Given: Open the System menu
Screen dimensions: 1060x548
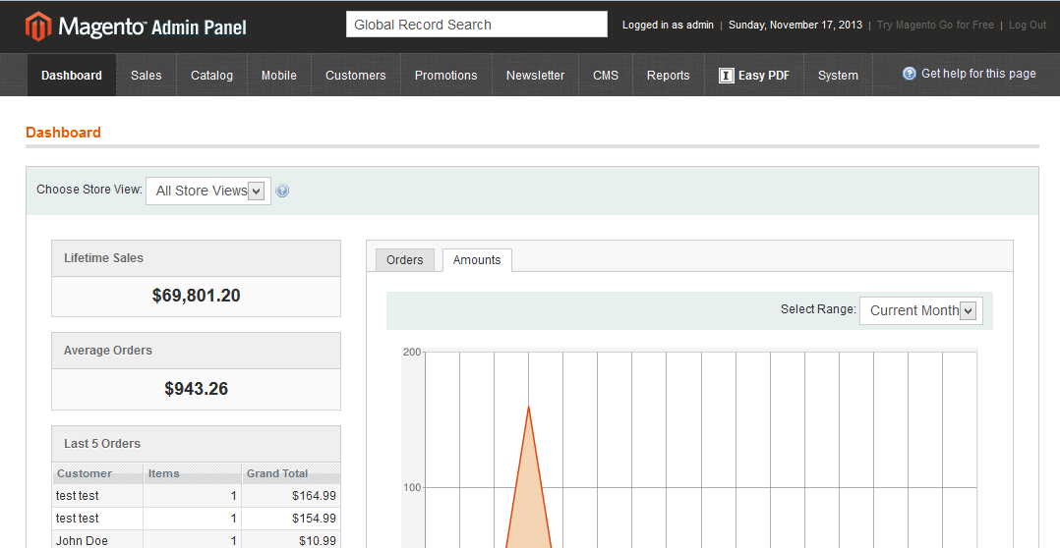Looking at the screenshot, I should tap(838, 76).
